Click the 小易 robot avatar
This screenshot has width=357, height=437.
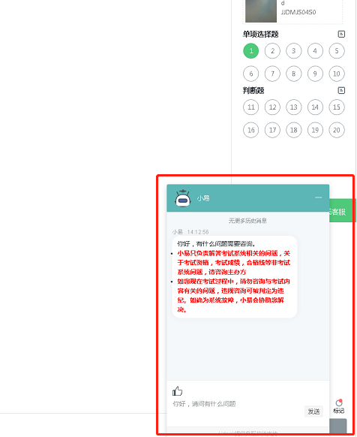[183, 198]
